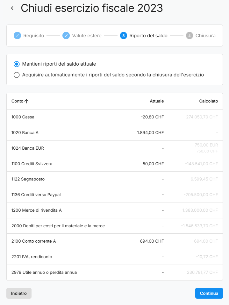Click the step 4 circle icon

pos(190,36)
